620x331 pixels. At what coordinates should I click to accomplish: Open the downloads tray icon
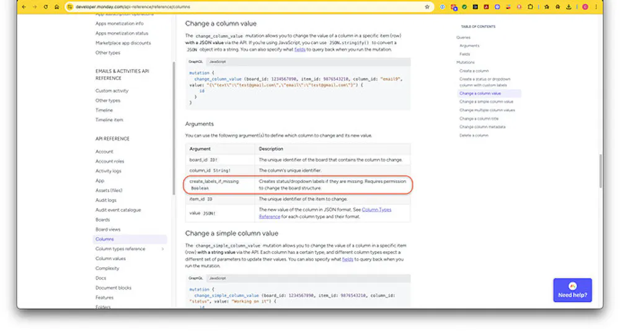(569, 7)
